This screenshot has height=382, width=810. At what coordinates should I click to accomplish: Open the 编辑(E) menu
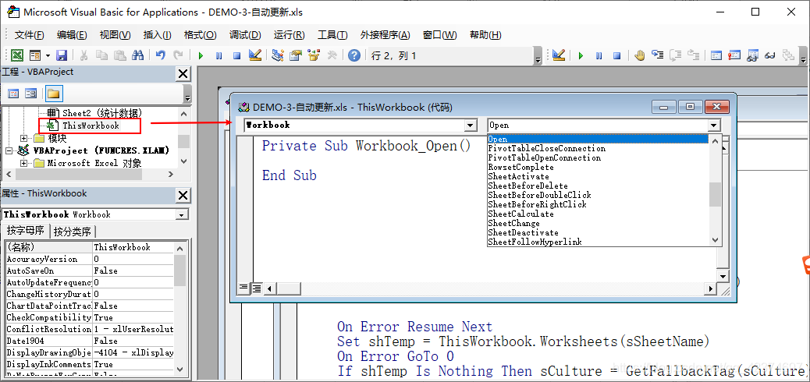click(x=72, y=35)
